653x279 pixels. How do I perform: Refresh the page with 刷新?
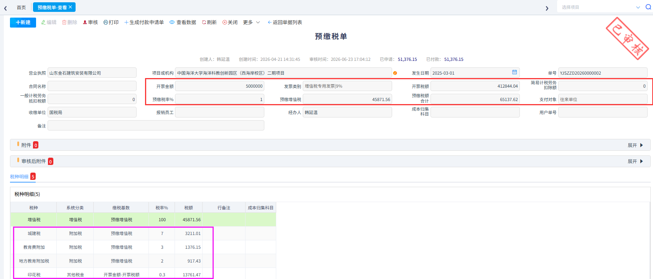tap(209, 23)
